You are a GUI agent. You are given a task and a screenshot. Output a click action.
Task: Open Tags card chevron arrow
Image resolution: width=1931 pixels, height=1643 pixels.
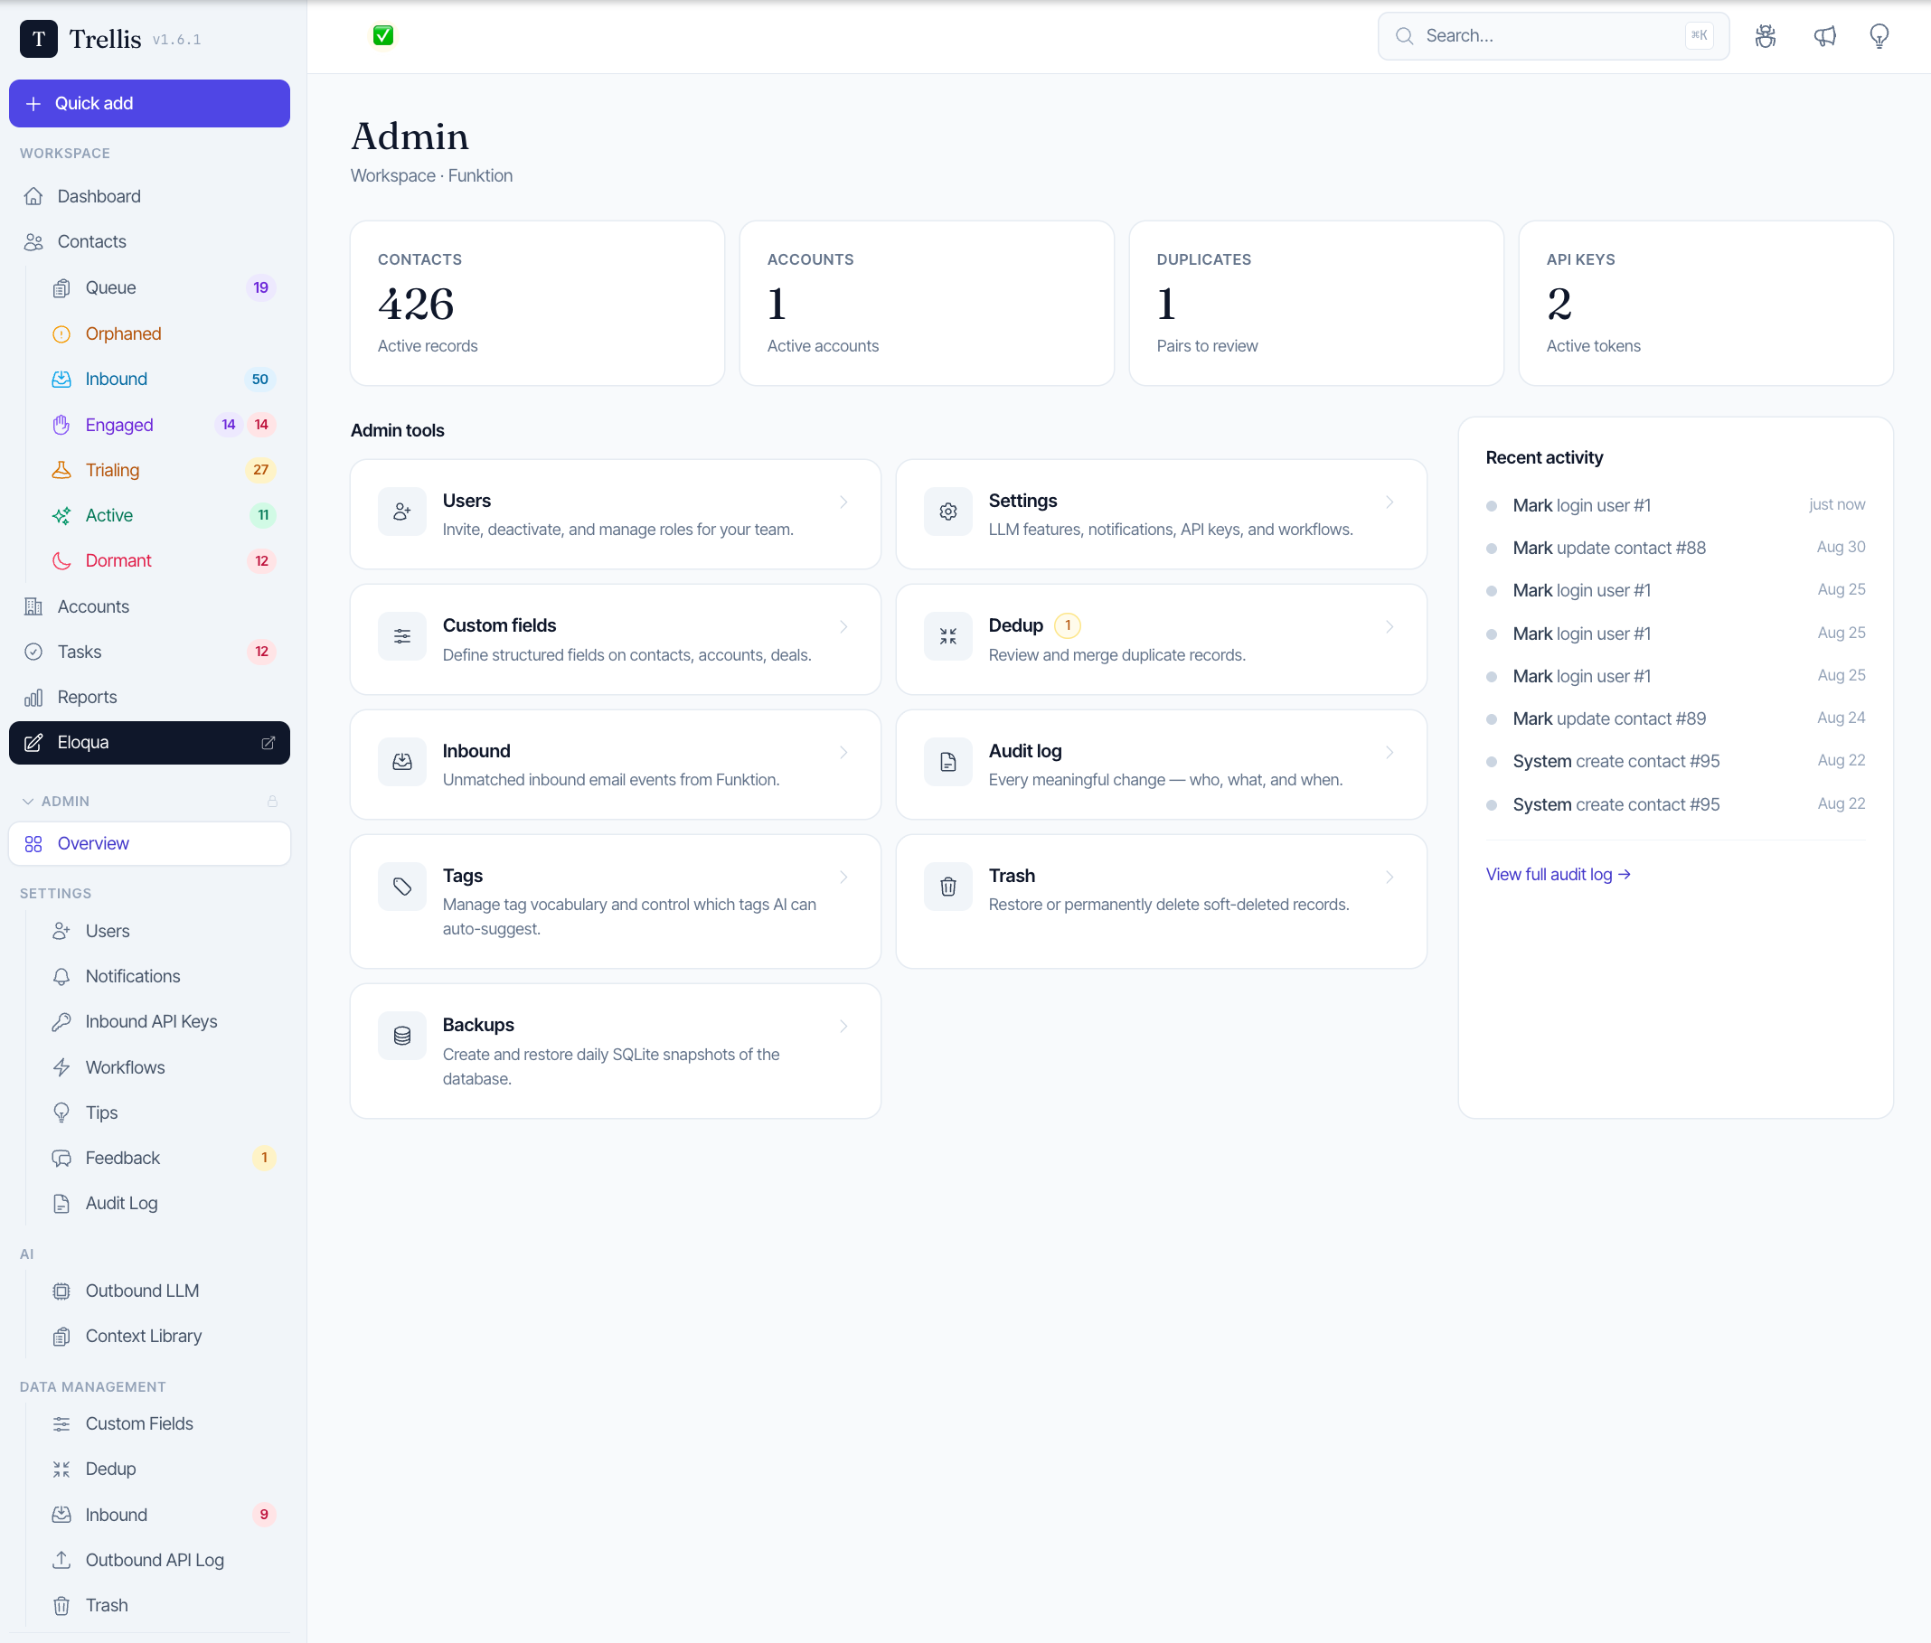coord(843,878)
